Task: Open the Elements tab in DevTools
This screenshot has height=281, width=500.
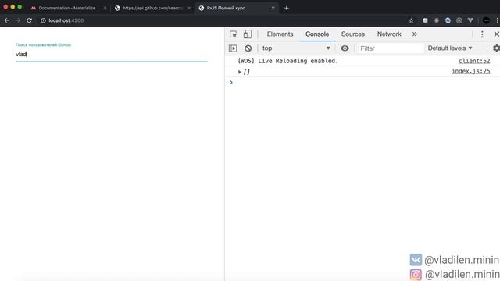Action: coord(280,34)
